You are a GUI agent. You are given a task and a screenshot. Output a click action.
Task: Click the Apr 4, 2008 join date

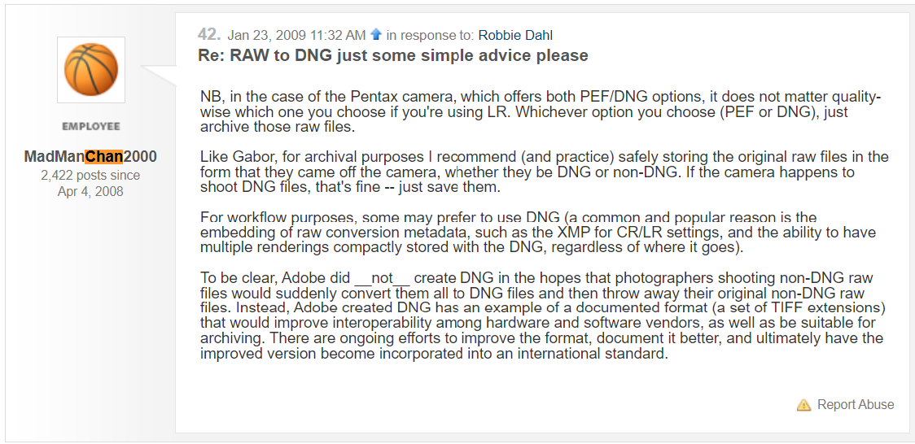(90, 191)
